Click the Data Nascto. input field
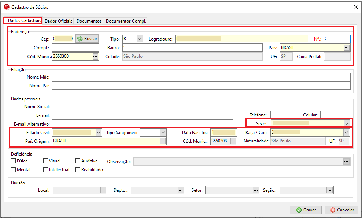Image resolution: width=362 pixels, height=218 pixels. (x=224, y=132)
